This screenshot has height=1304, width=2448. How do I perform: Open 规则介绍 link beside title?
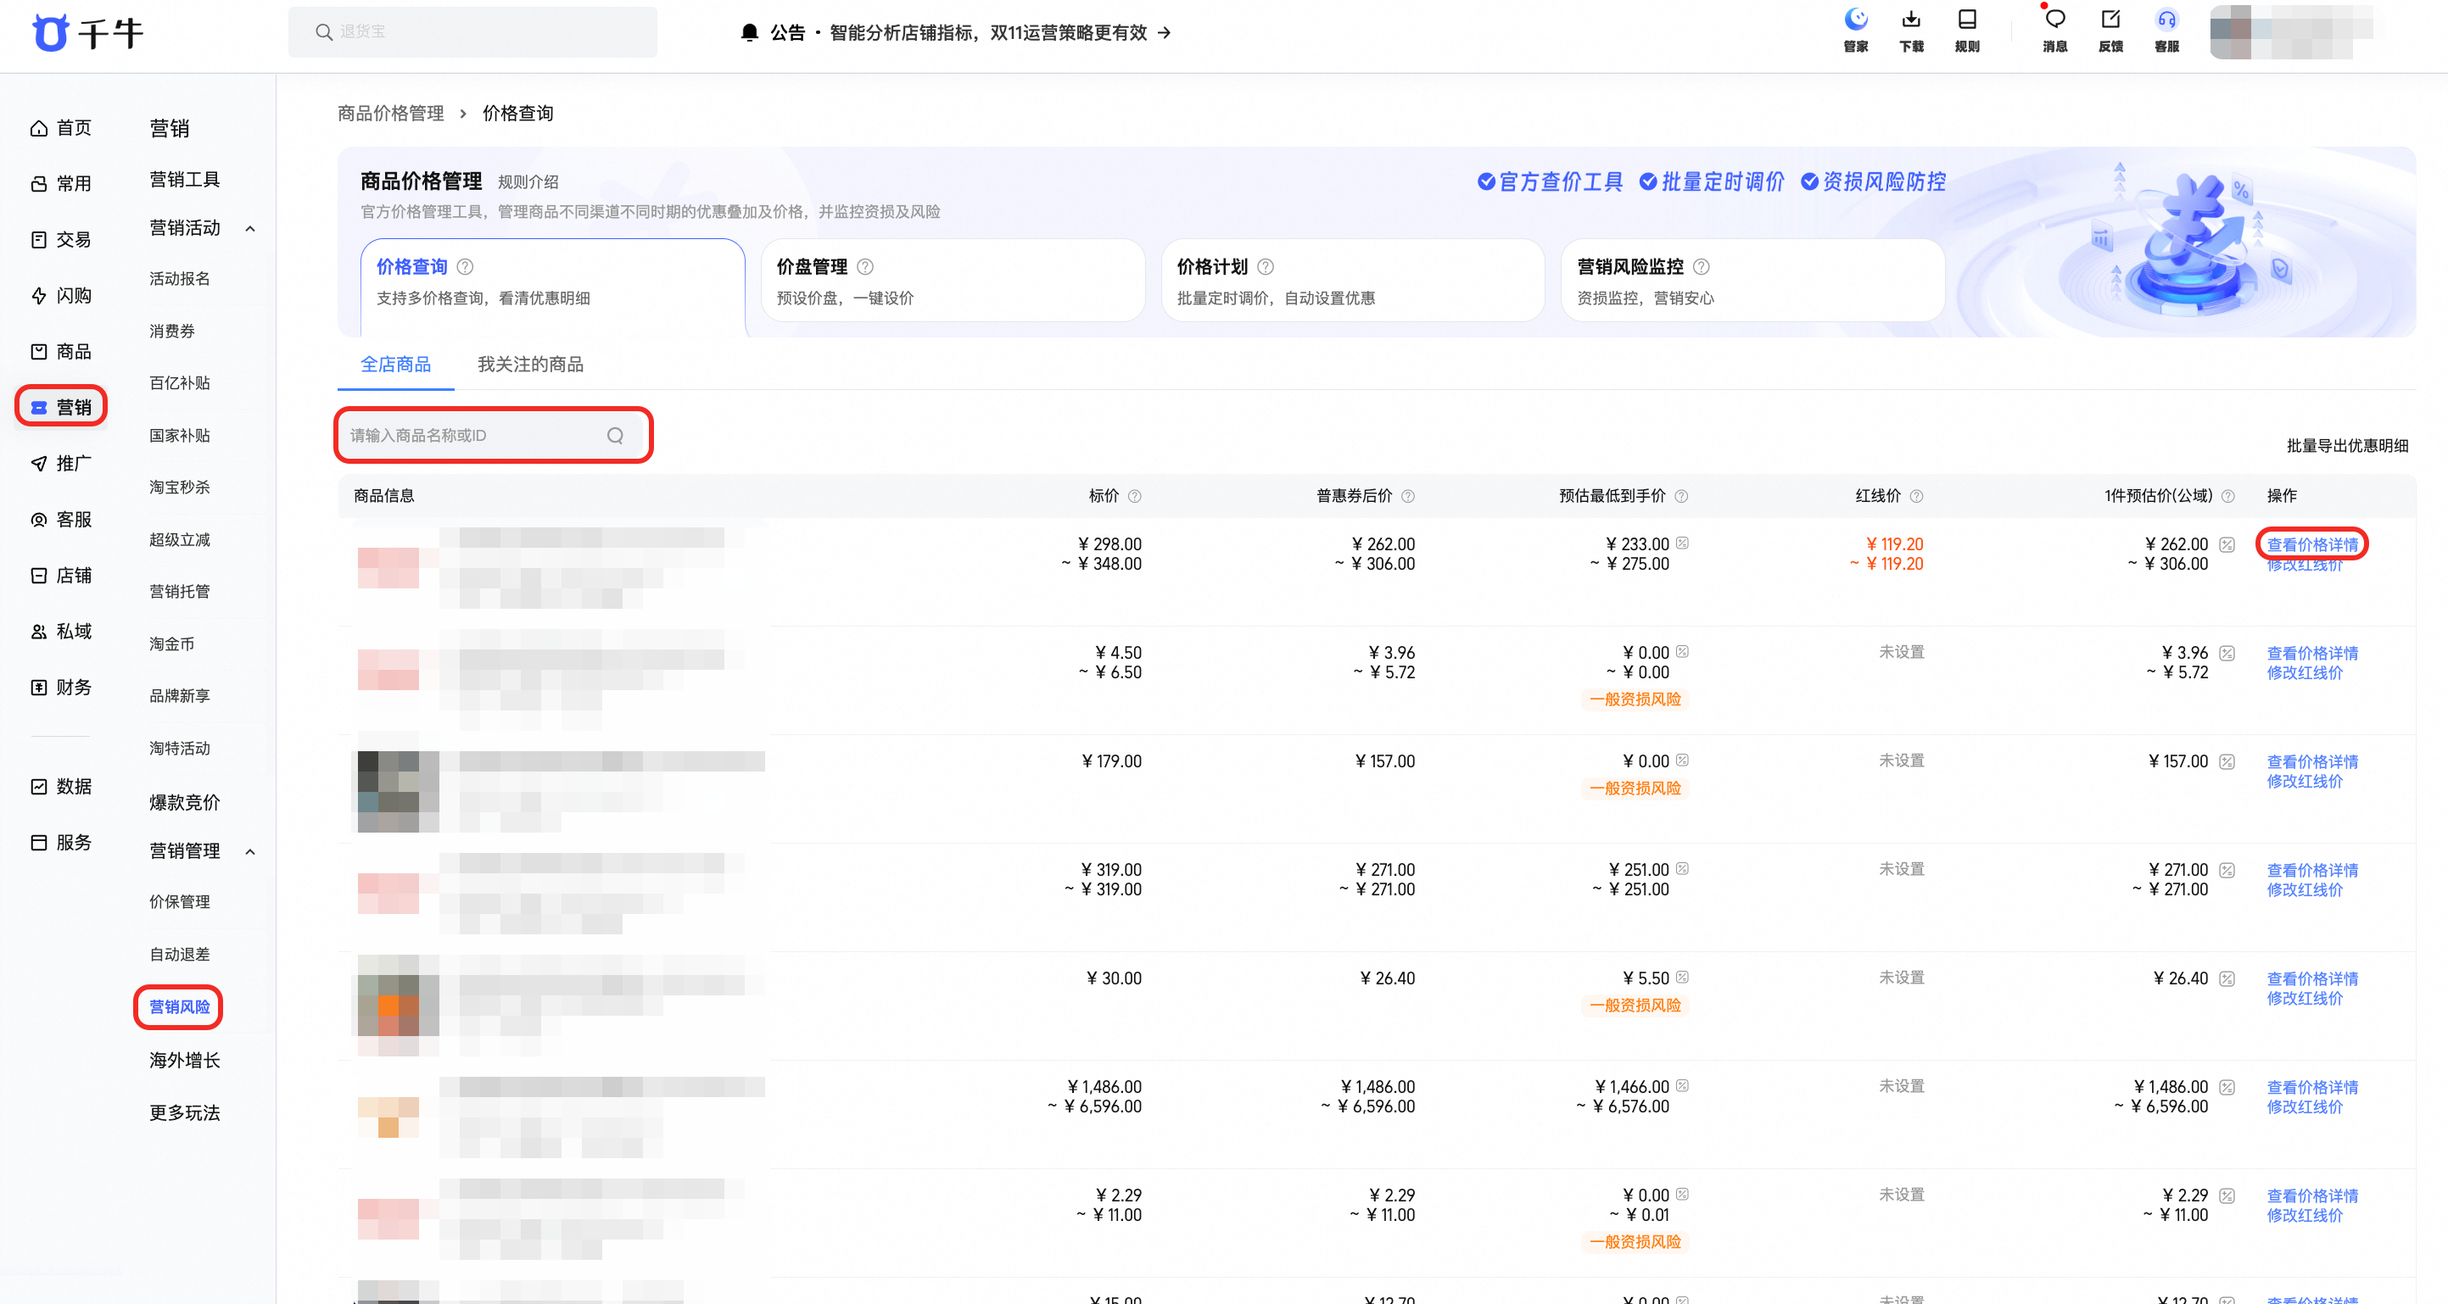[x=528, y=182]
